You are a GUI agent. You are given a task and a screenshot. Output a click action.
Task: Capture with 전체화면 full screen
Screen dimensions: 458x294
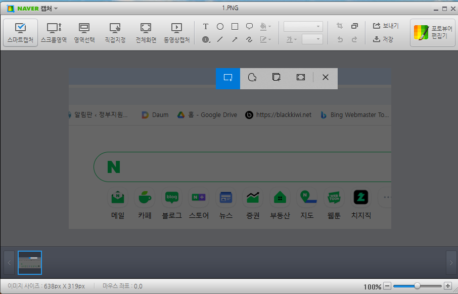click(x=146, y=33)
